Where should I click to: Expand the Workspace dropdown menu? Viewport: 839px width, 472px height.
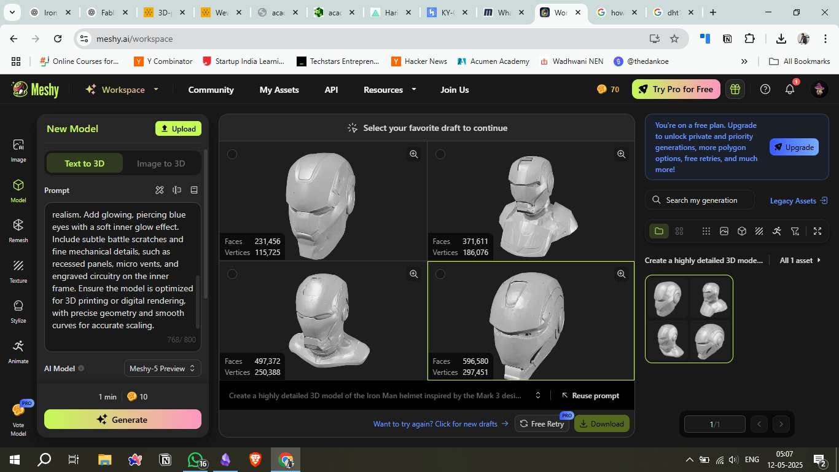click(x=156, y=89)
